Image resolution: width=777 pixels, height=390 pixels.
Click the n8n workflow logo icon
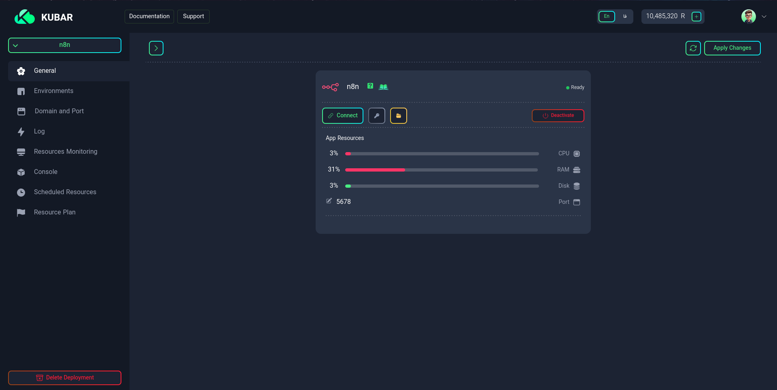coord(330,87)
